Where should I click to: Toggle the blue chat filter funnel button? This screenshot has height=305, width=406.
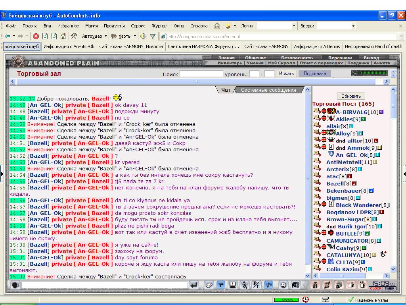point(220,285)
